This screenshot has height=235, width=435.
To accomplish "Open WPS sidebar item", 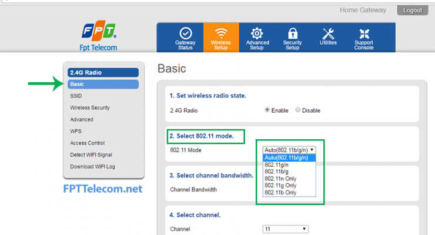I will point(76,131).
